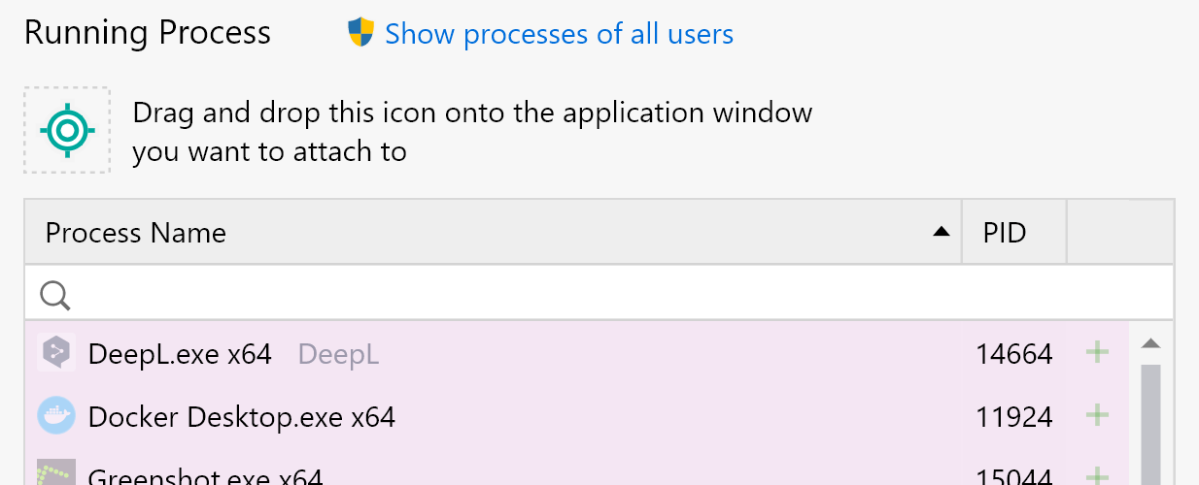This screenshot has height=485, width=1199.
Task: Click the Greenshot application icon
Action: [x=56, y=474]
